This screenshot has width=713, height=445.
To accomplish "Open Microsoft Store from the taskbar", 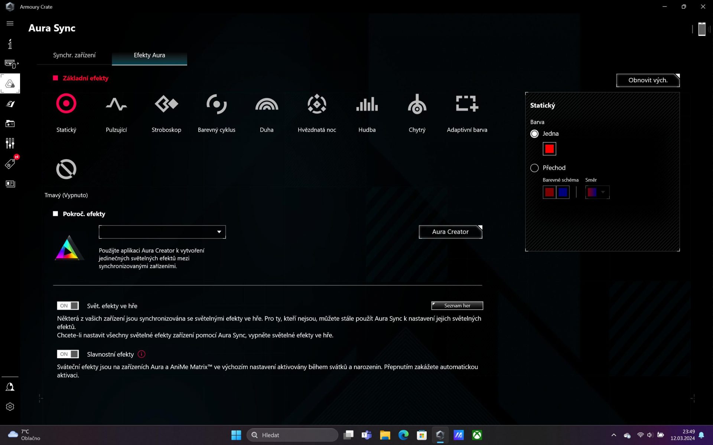I will (422, 435).
